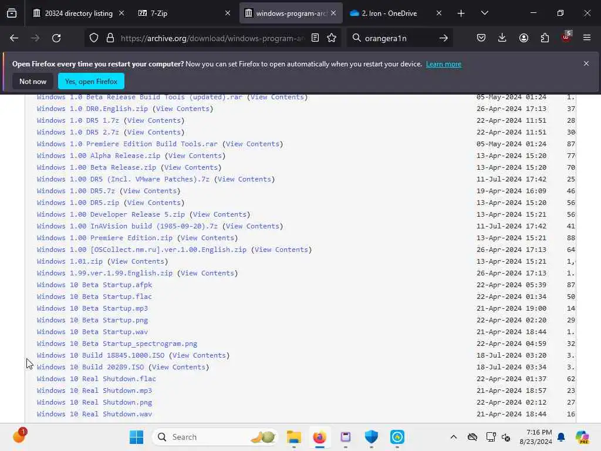Open the Extensions puzzle icon
Viewport: 601px width, 451px height.
tap(545, 38)
